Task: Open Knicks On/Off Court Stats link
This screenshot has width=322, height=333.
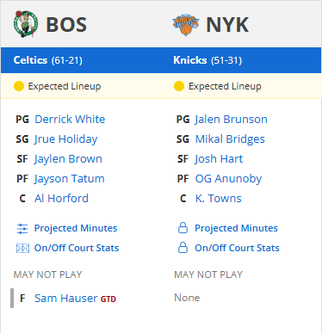Action: pyautogui.click(x=237, y=248)
